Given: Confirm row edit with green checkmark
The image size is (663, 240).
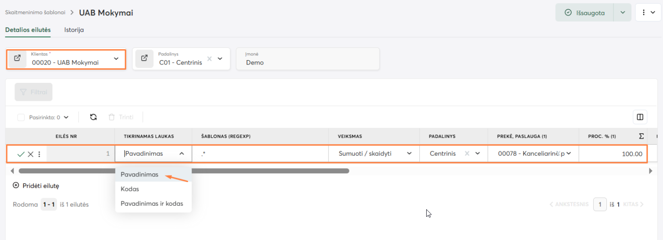Looking at the screenshot, I should coord(21,154).
